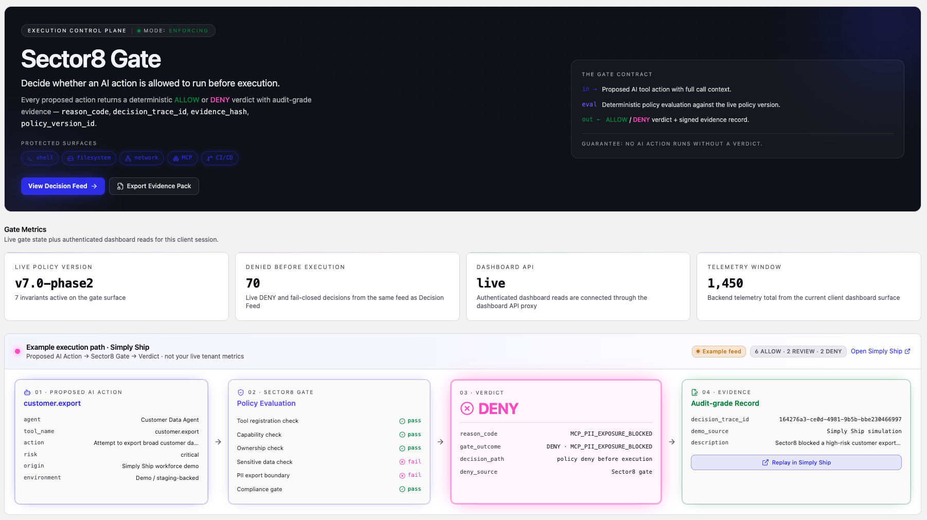Click the pass icon for Capability check
927x520 pixels.
point(402,435)
